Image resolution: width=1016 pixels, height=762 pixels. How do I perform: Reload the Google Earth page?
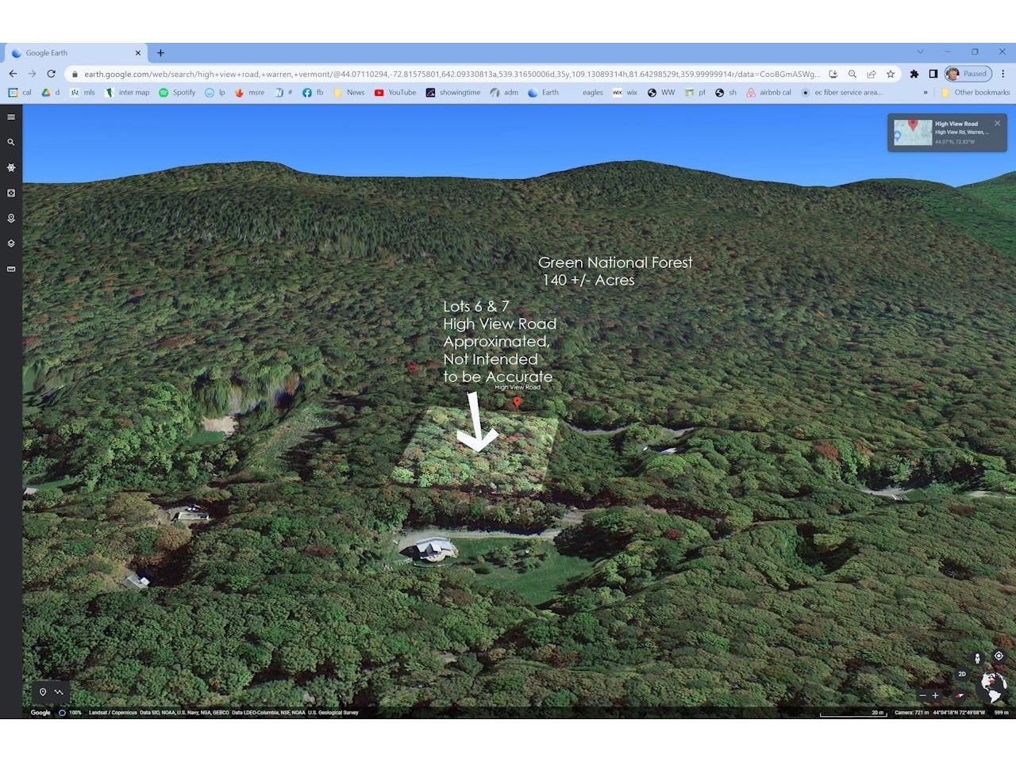coord(51,74)
